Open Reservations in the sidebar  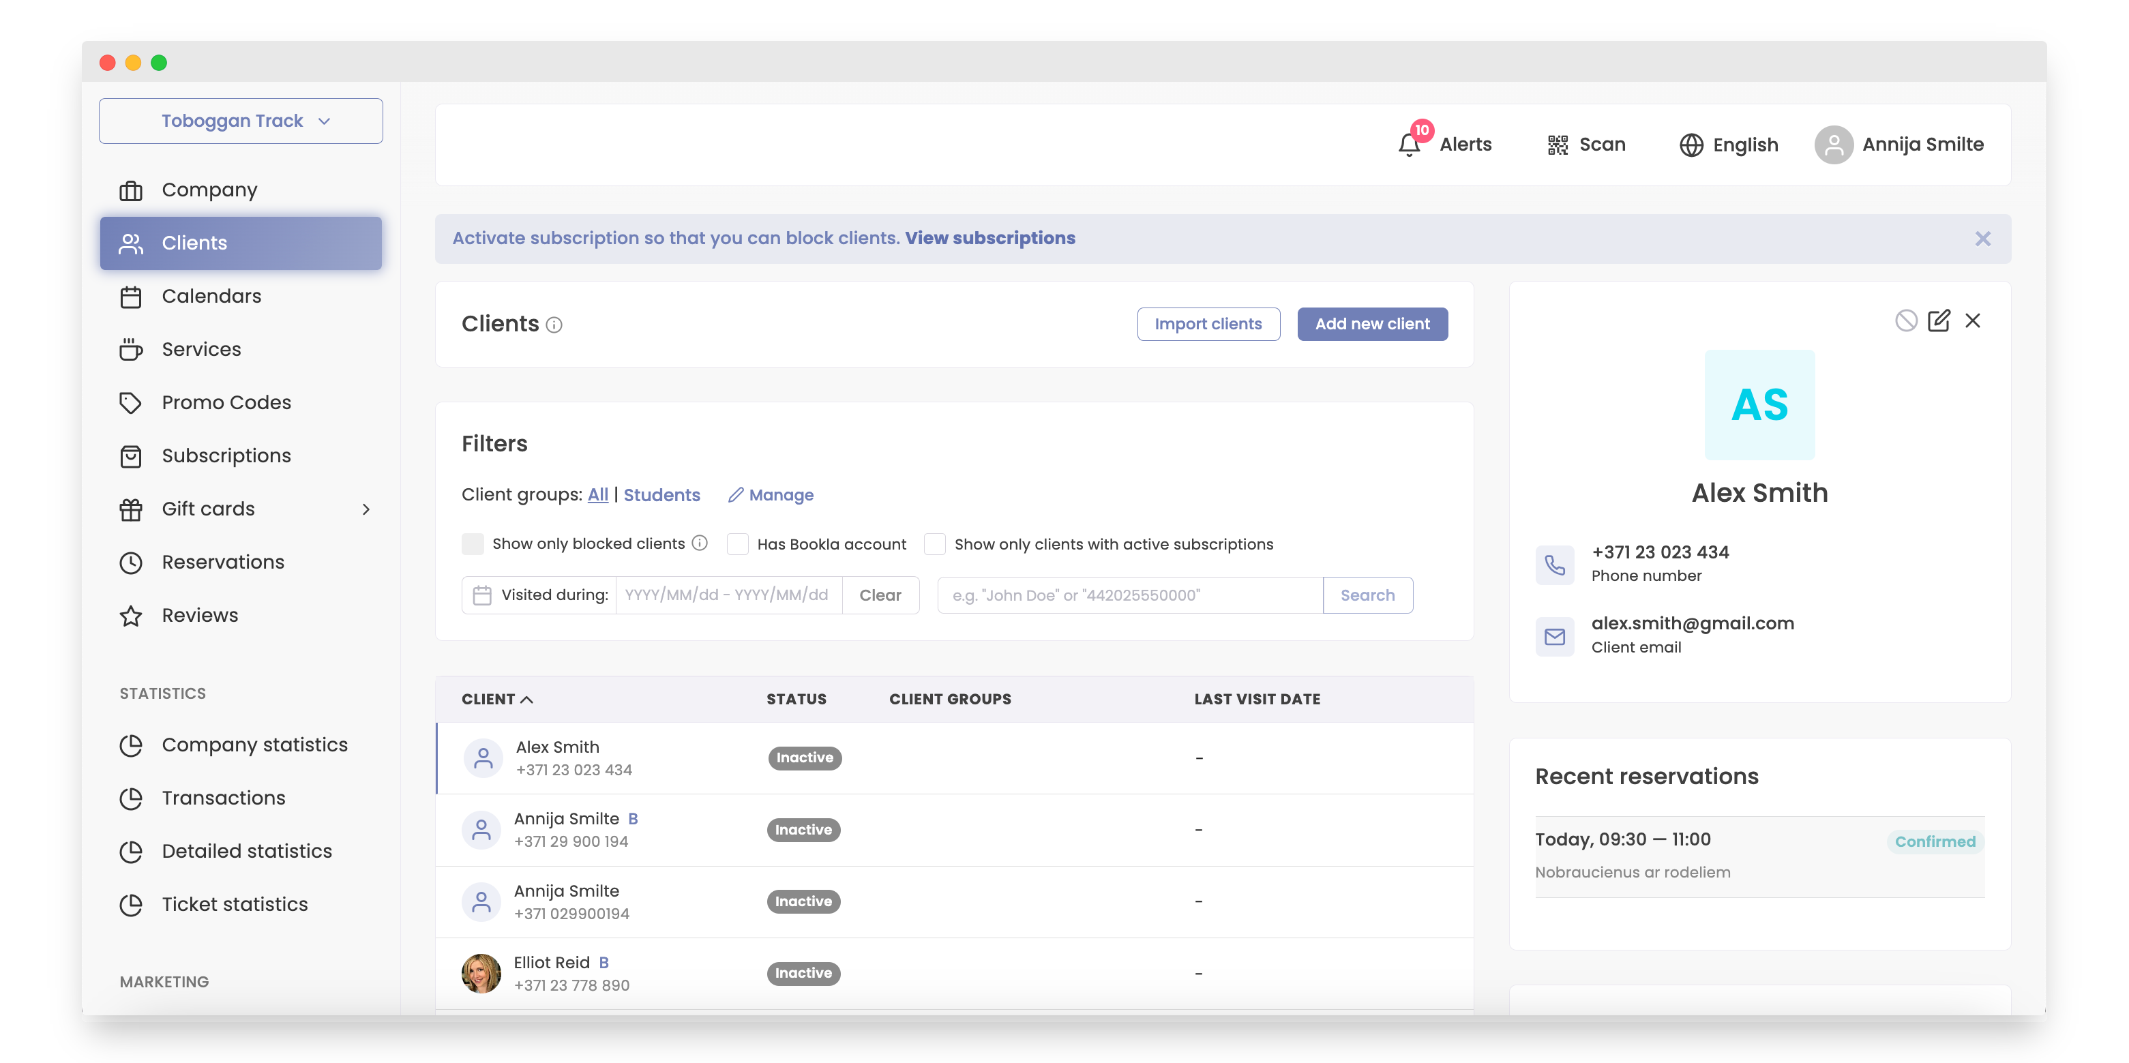coord(222,562)
